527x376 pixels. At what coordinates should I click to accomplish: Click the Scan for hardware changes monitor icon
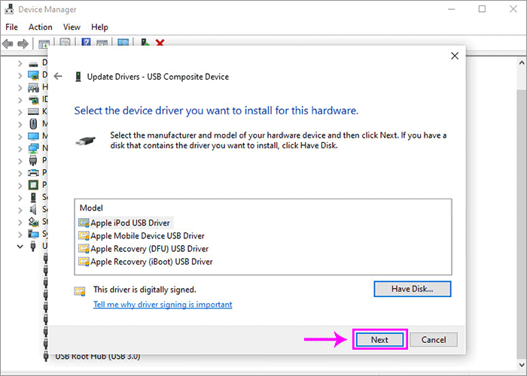[123, 43]
